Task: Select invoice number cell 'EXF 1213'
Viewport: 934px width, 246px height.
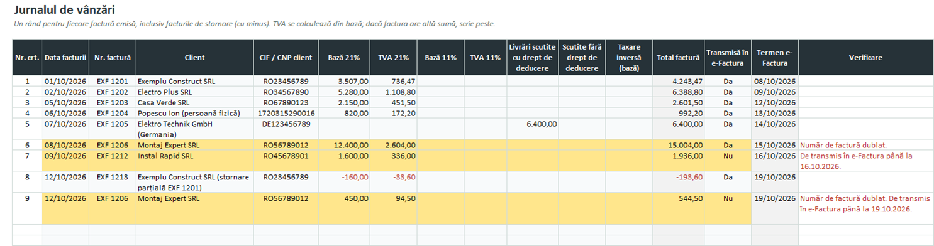Action: [113, 182]
